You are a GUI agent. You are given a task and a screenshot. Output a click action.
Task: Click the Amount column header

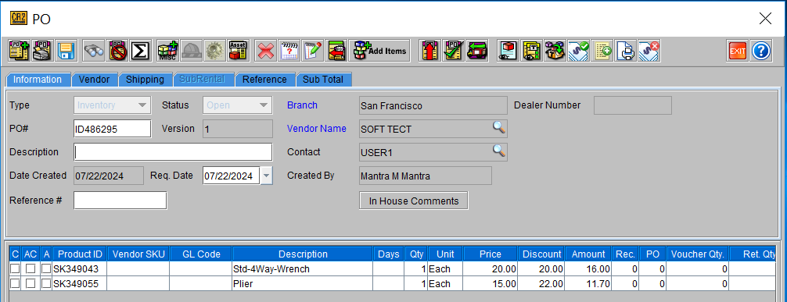589,254
